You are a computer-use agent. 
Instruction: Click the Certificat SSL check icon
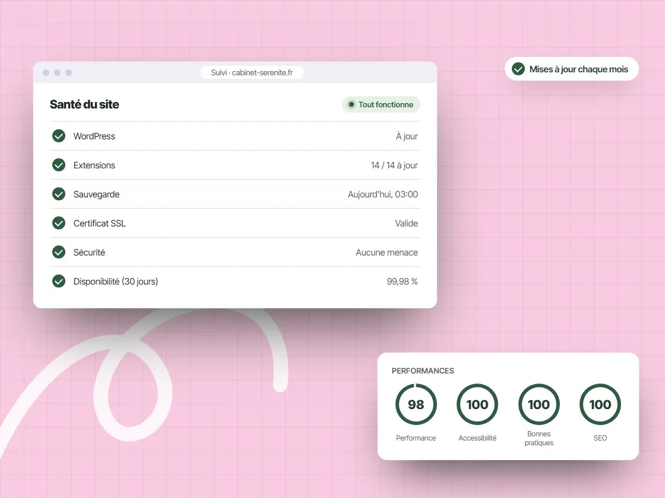coord(59,223)
